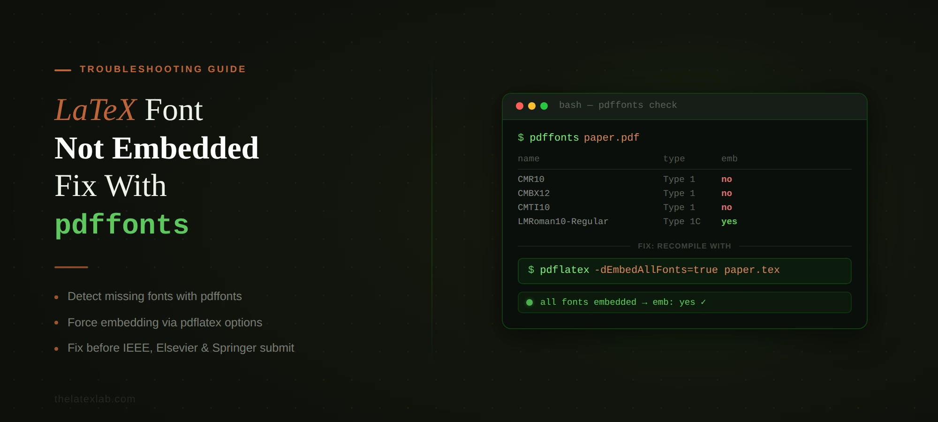Select the CMR10 font name

[x=531, y=179]
